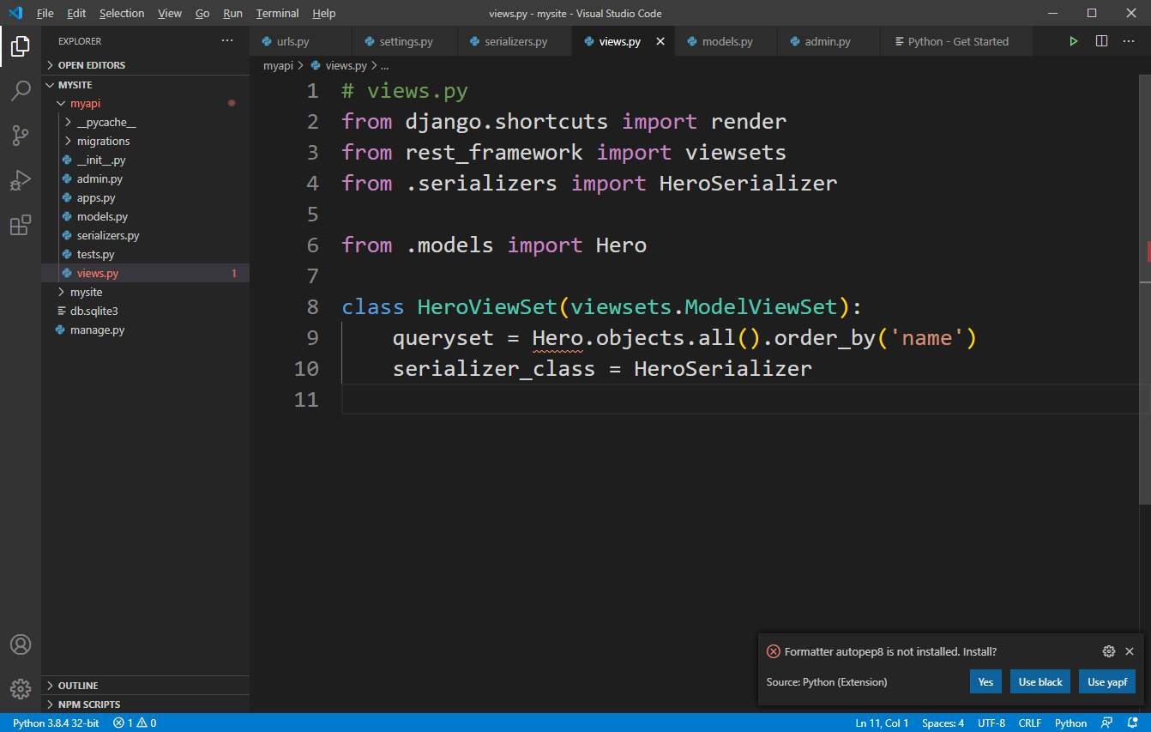Open tests.py in the explorer
This screenshot has height=732, width=1151.
coord(145,255)
